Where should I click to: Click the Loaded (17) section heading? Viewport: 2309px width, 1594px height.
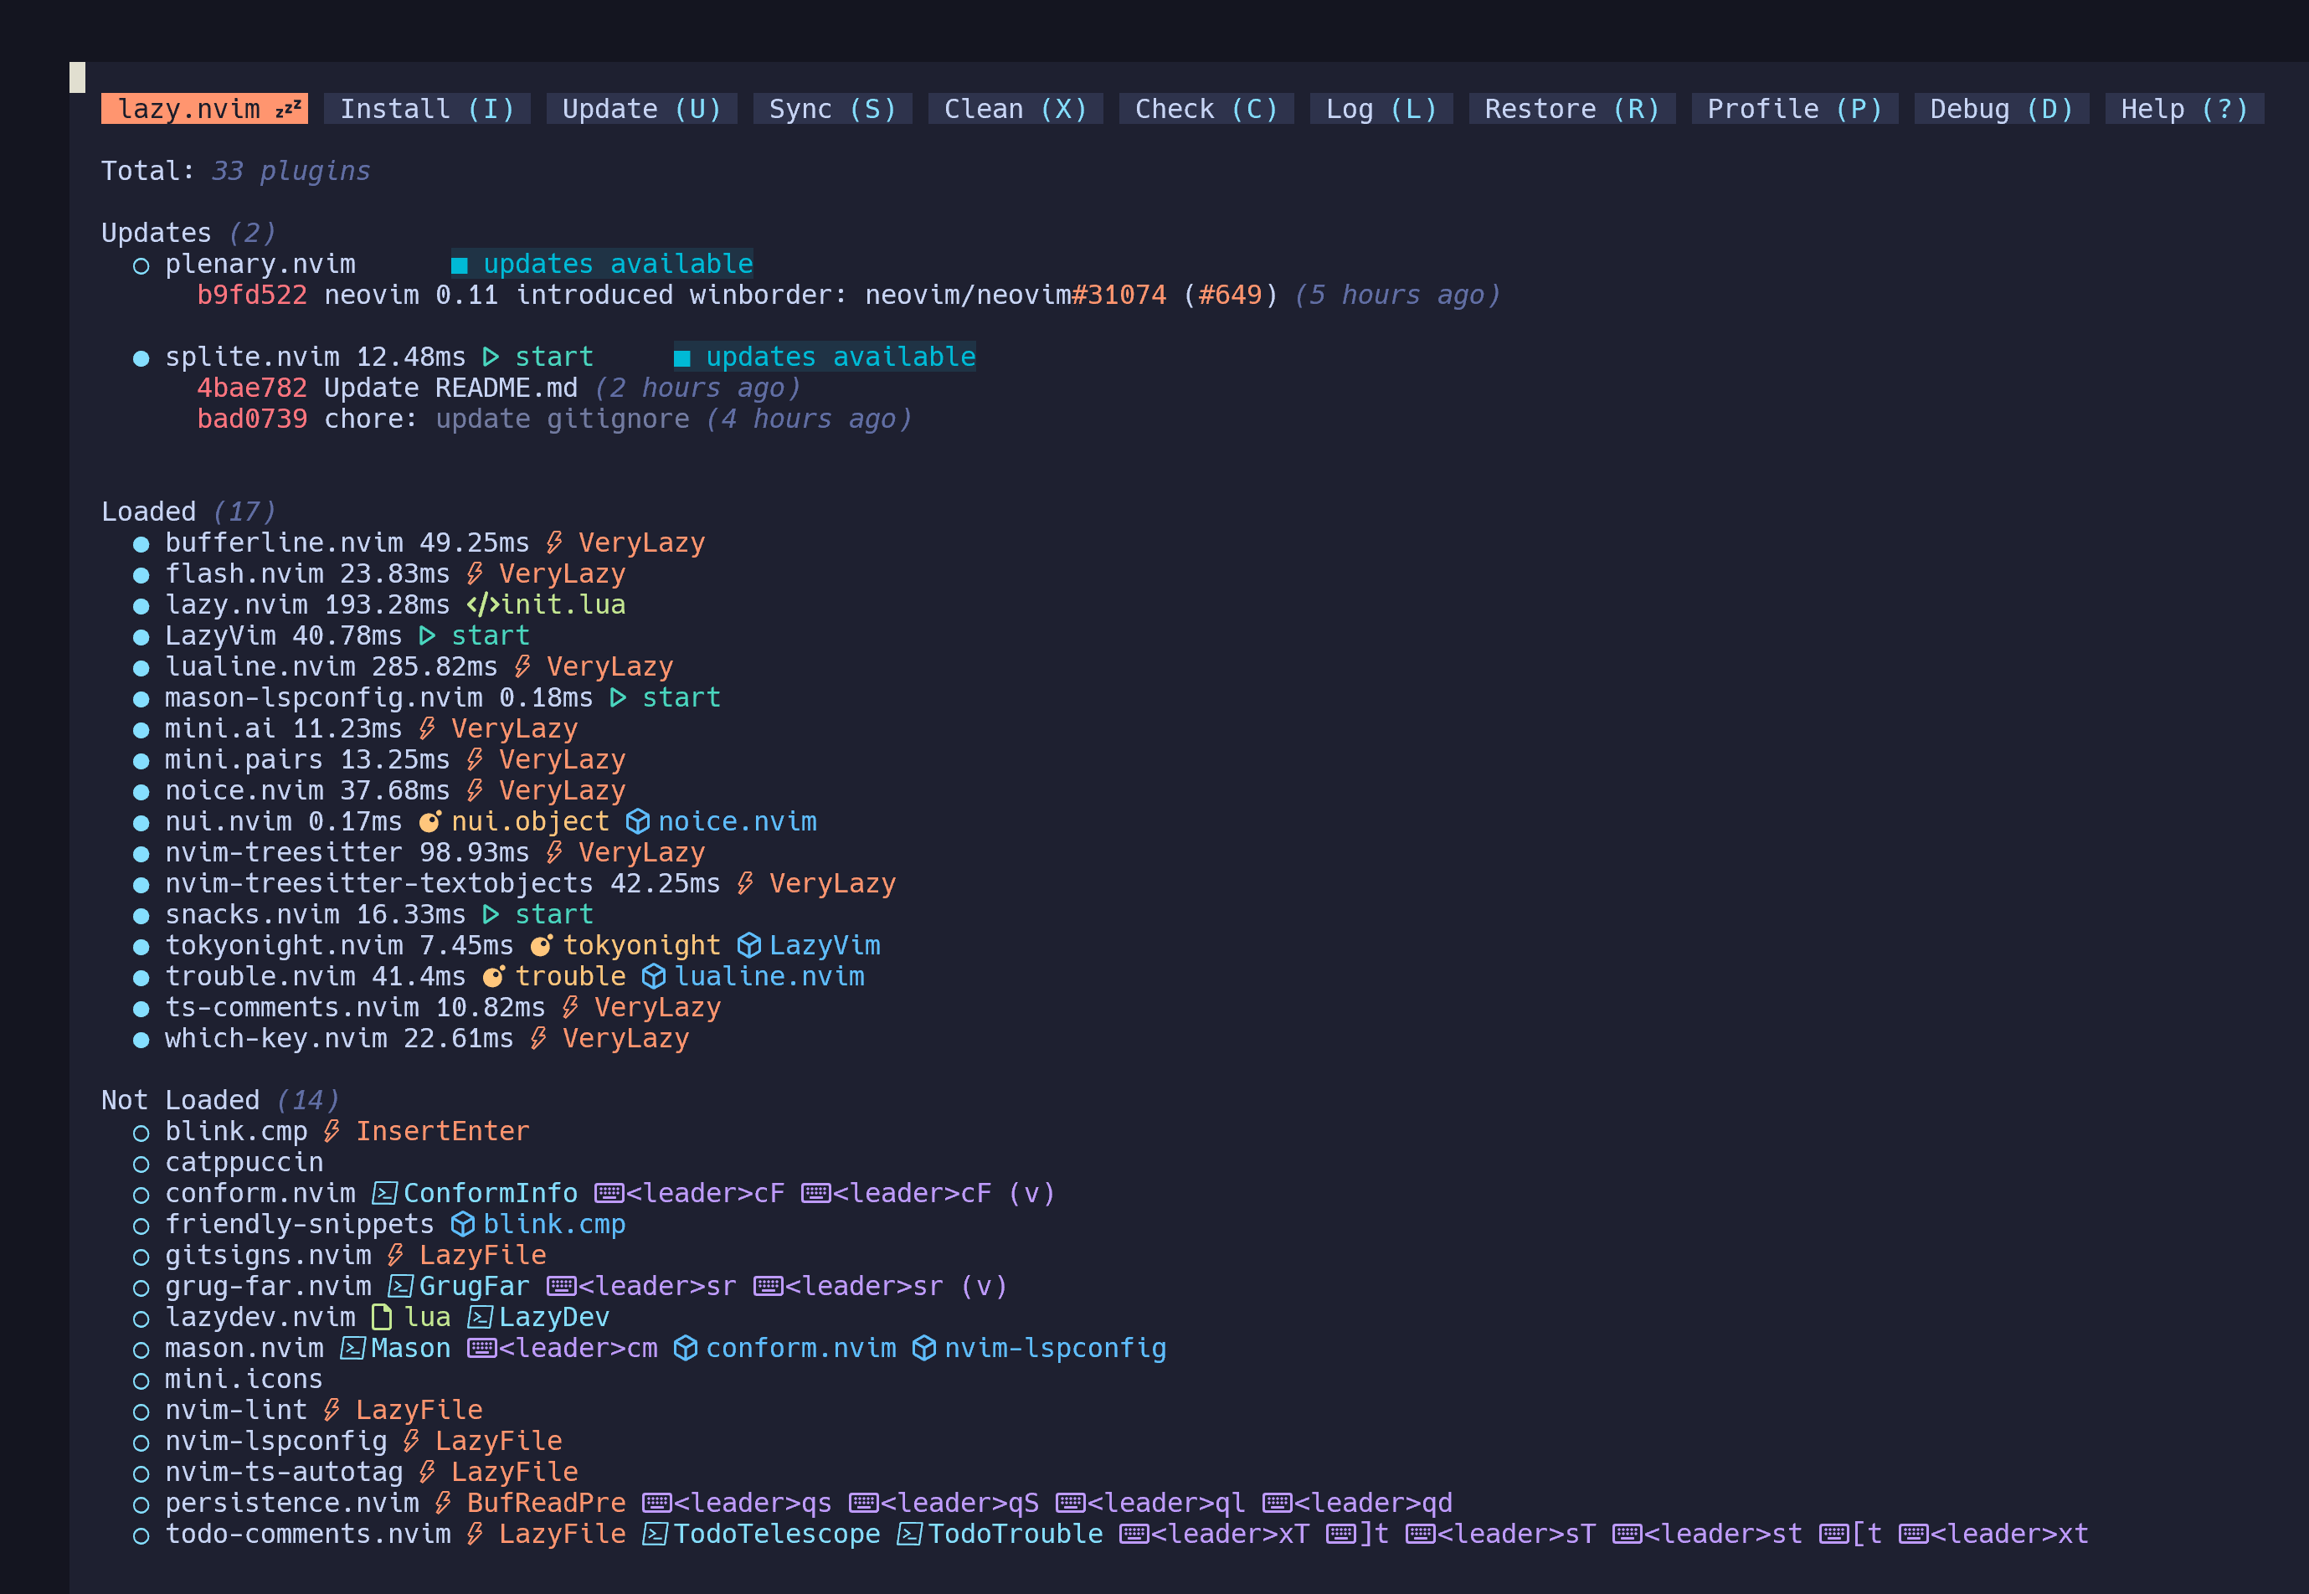click(188, 512)
